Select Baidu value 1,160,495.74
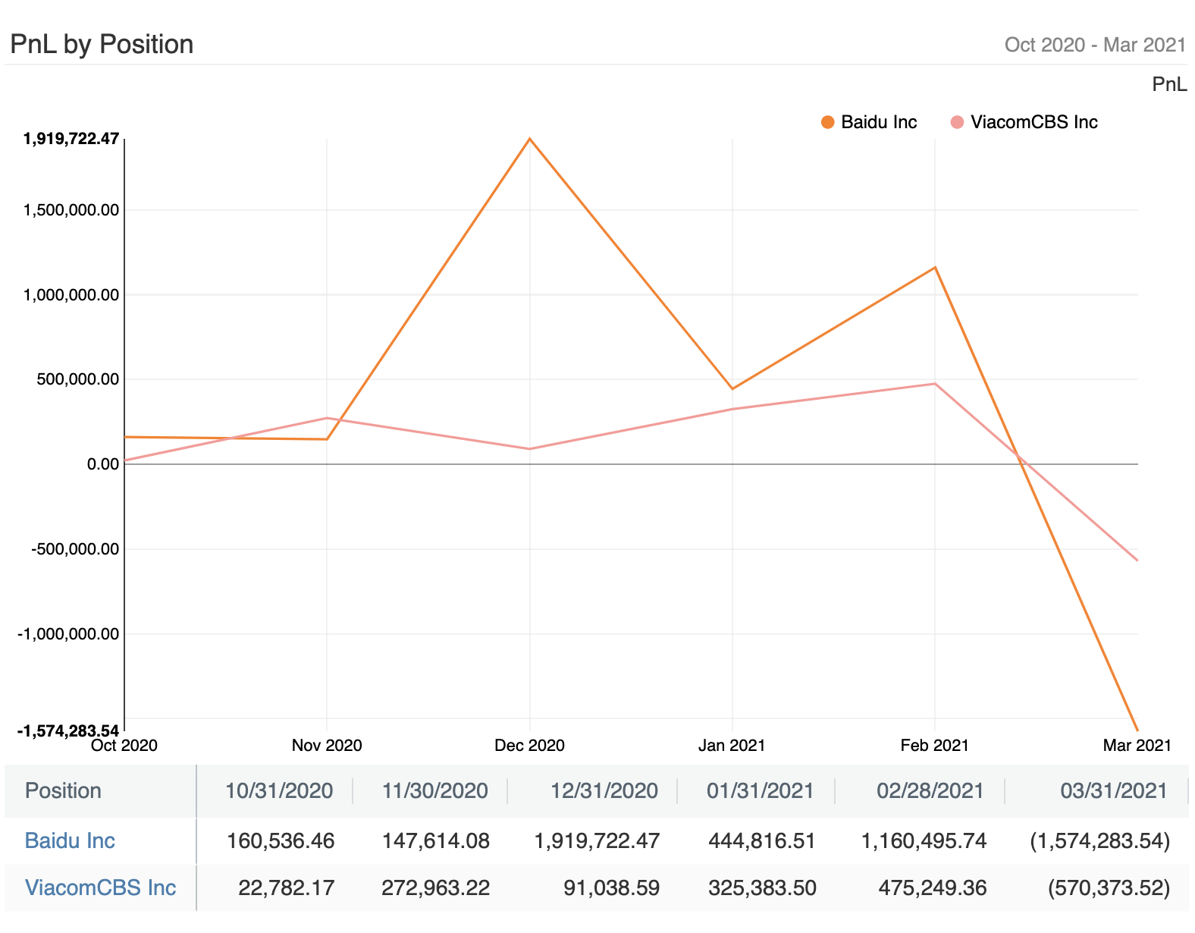 (x=924, y=840)
